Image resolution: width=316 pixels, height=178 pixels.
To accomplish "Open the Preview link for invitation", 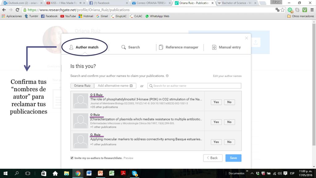I will [128, 158].
